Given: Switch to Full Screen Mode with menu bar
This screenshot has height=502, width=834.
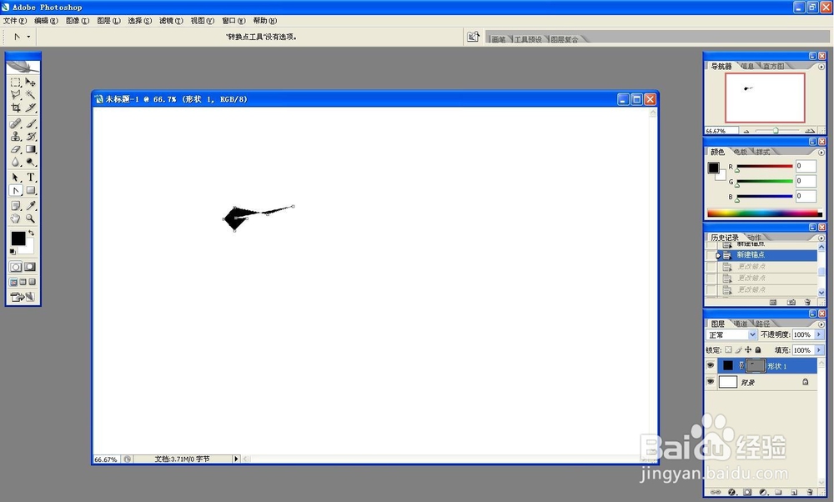Looking at the screenshot, I should (23, 282).
